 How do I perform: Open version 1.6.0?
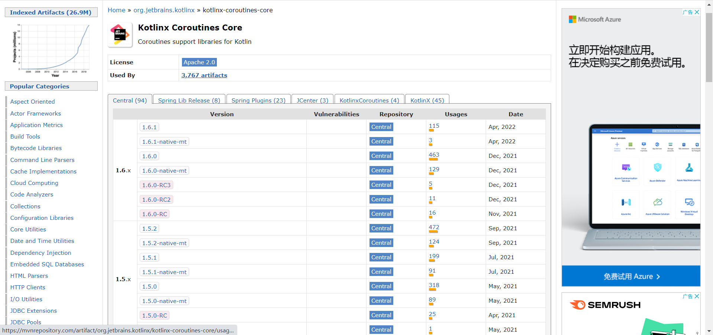coord(149,156)
